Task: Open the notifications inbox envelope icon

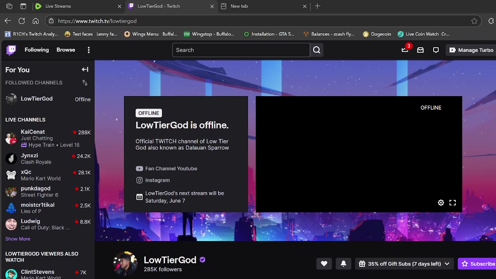Action: click(420, 50)
